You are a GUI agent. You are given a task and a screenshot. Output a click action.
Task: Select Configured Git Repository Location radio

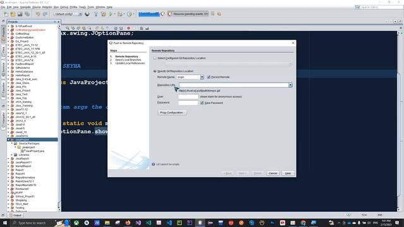pos(155,58)
